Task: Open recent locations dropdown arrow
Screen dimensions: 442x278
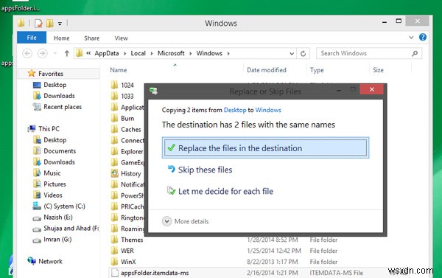Action: [x=55, y=53]
